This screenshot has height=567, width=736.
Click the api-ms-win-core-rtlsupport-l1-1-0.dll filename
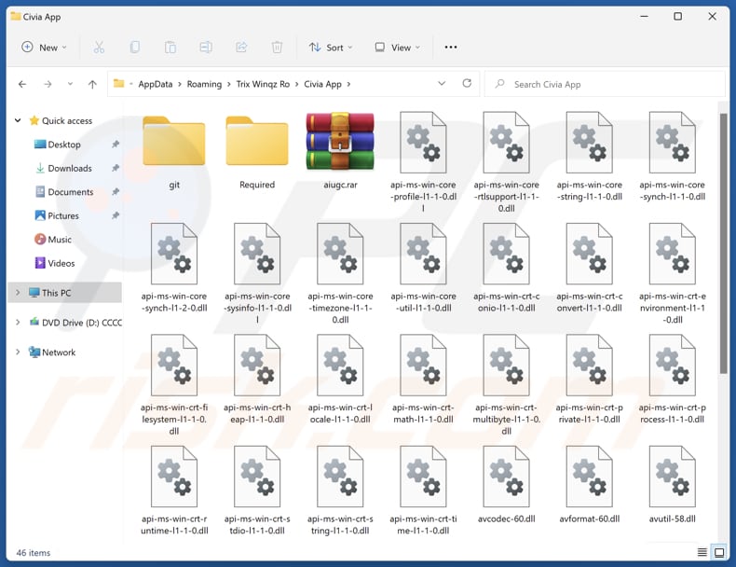[x=506, y=197]
